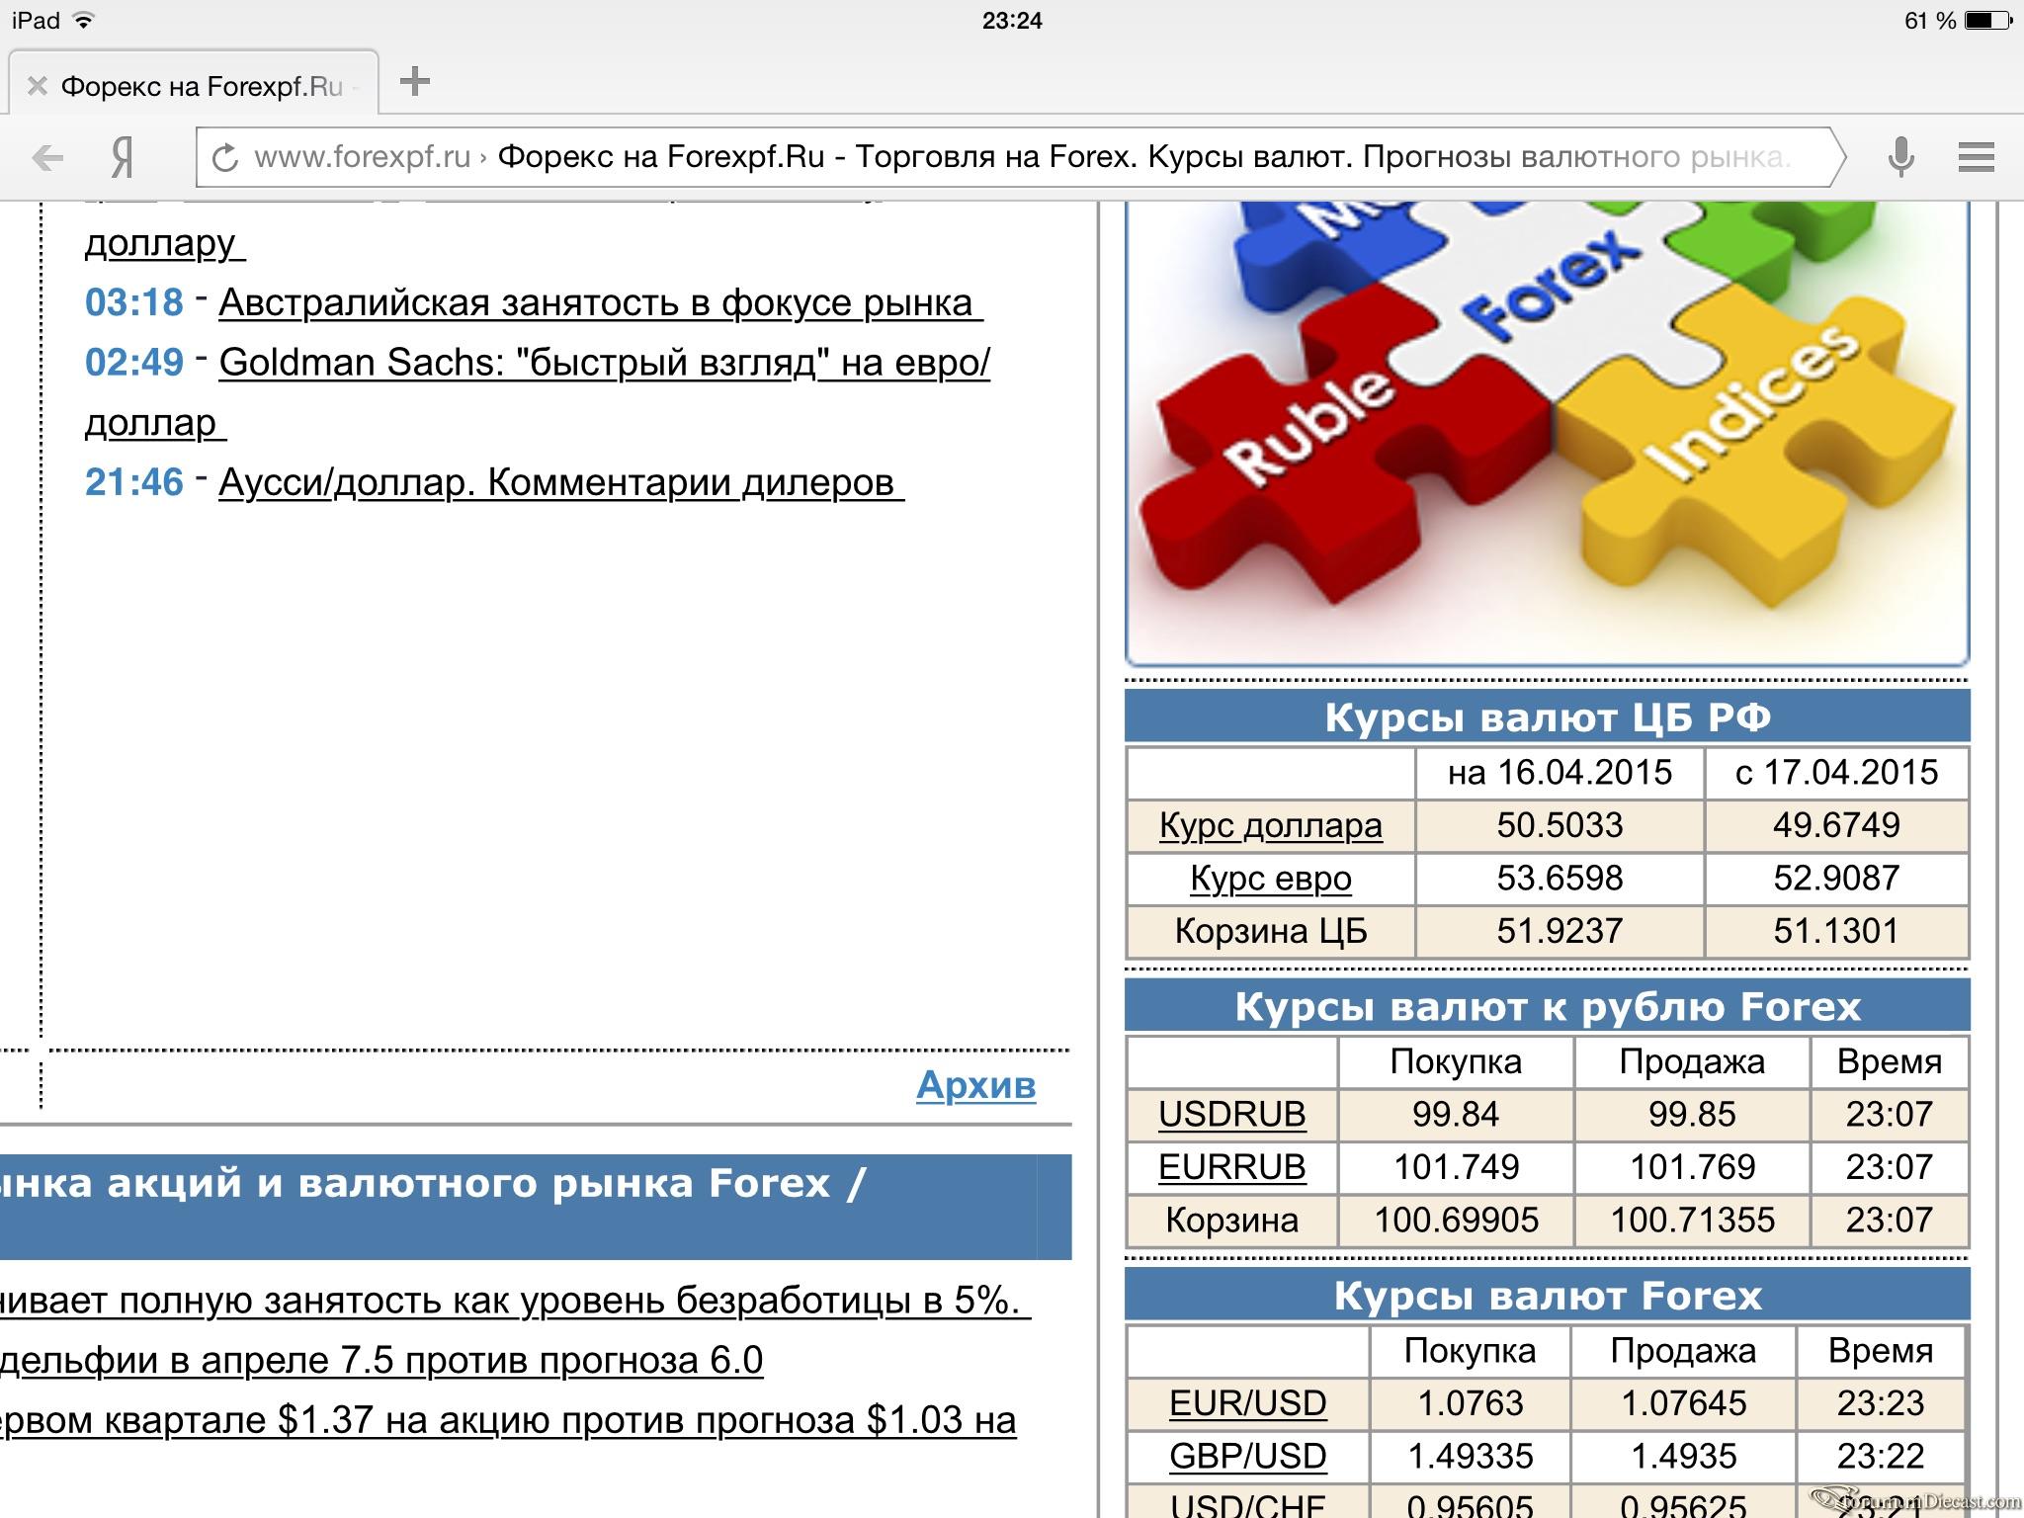Image resolution: width=2024 pixels, height=1518 pixels.
Task: Click dollar rate value 50.5033
Action: pos(1560,825)
